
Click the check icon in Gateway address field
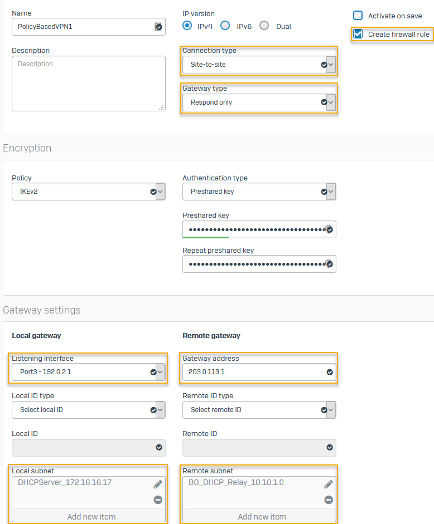pyautogui.click(x=329, y=372)
